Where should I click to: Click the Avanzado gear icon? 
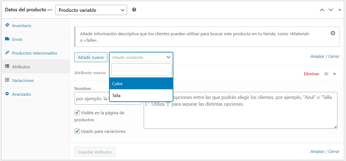coord(7,94)
